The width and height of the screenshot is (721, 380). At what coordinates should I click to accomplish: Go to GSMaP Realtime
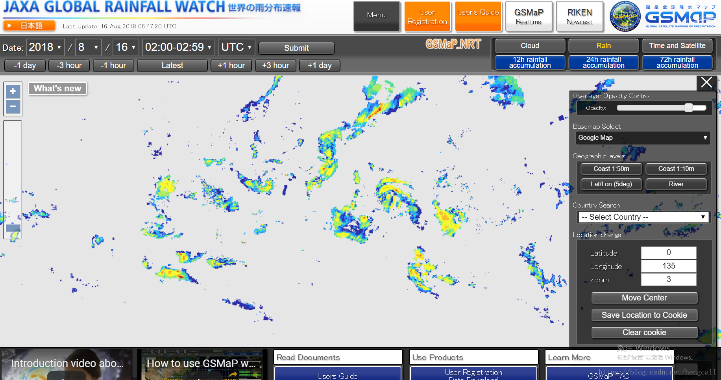529,16
